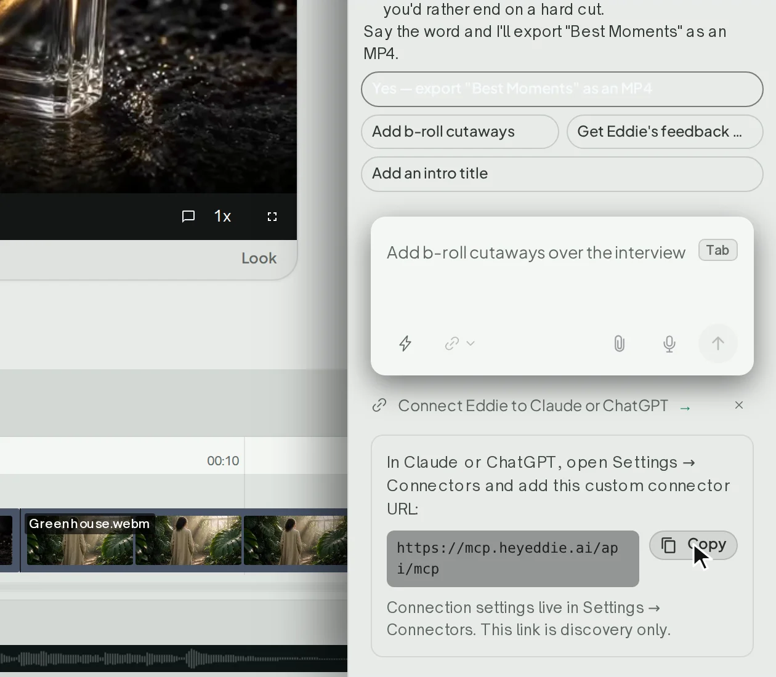The height and width of the screenshot is (677, 776).
Task: Attach a file with the paperclip icon
Action: (620, 343)
